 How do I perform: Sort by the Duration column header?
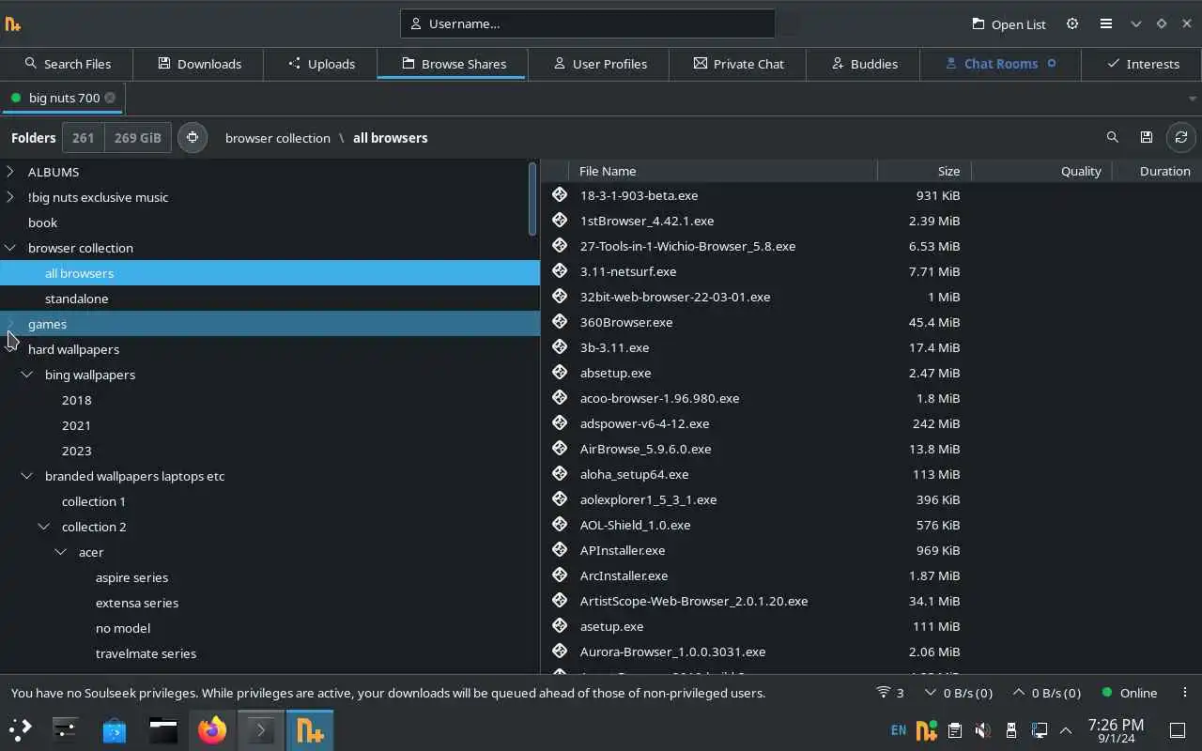(x=1157, y=171)
